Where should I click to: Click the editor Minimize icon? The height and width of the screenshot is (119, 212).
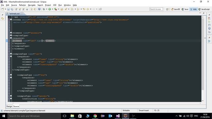pyautogui.click(x=200, y=13)
